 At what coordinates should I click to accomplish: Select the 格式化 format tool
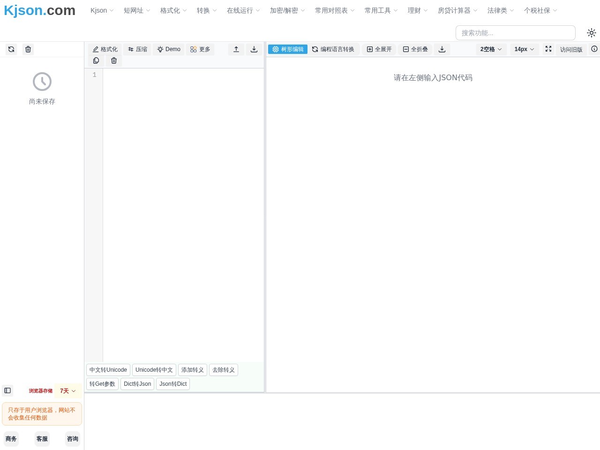coord(105,49)
